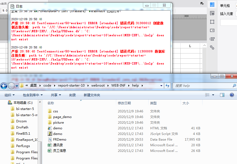Click the search magnifier icon

[234, 85]
